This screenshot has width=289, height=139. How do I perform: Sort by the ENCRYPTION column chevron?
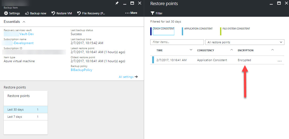(273, 50)
